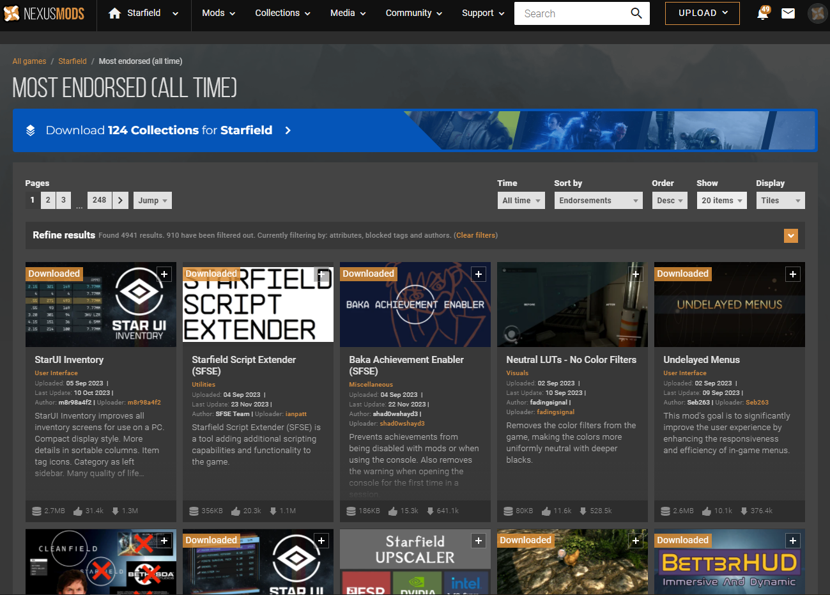
Task: Click the Visuals category link
Action: pos(518,373)
